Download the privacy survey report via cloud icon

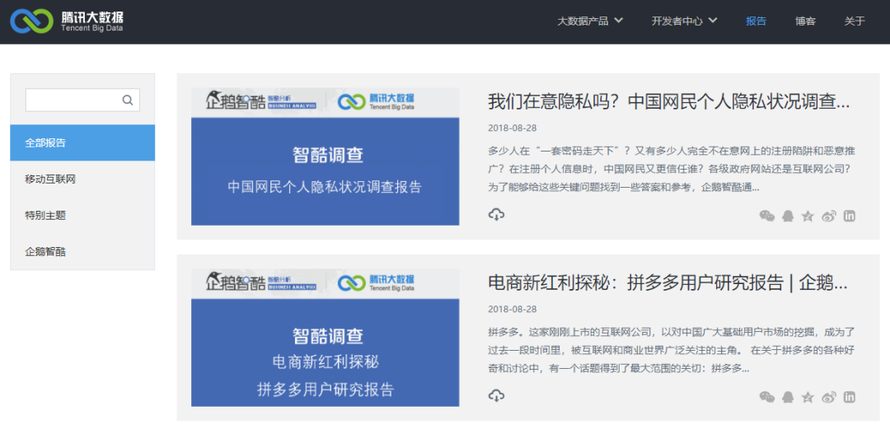pos(496,214)
